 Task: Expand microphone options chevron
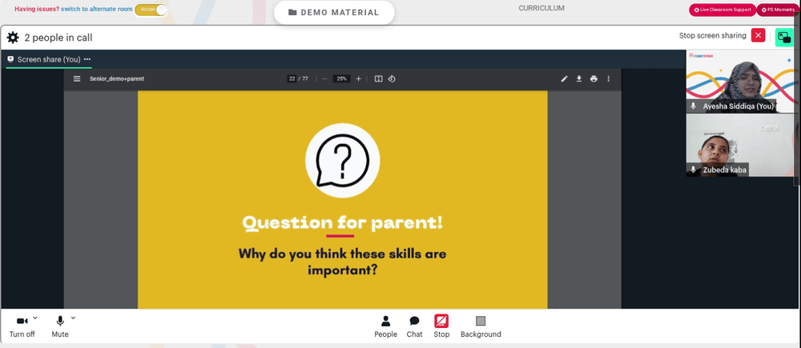[73, 318]
